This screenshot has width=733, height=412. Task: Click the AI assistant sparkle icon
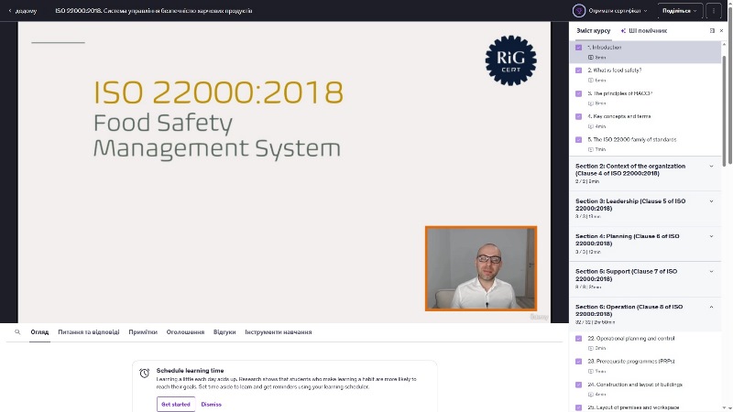[x=623, y=30]
